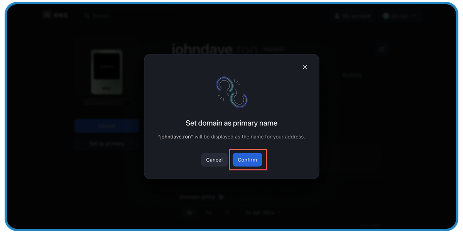The height and width of the screenshot is (233, 463).
Task: Open My account from the header
Action: pyautogui.click(x=353, y=16)
